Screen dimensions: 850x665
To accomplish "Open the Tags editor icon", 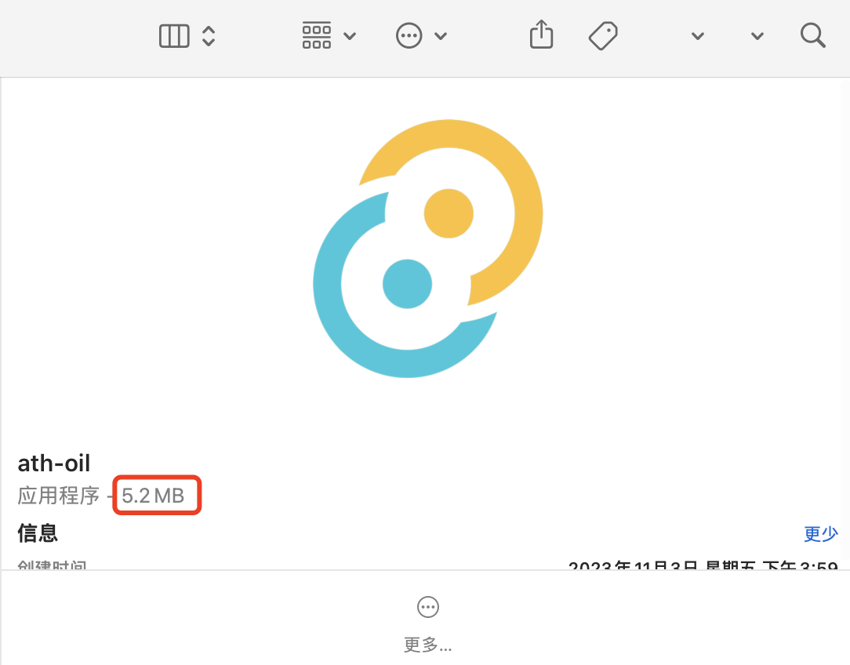I will [x=603, y=36].
